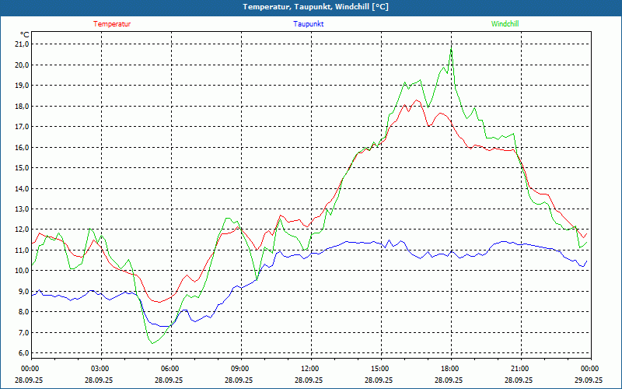Select the 6,0 y-axis value label
This screenshot has width=622, height=389.
(23, 353)
